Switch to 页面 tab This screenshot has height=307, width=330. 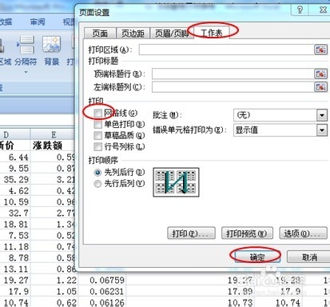(100, 34)
